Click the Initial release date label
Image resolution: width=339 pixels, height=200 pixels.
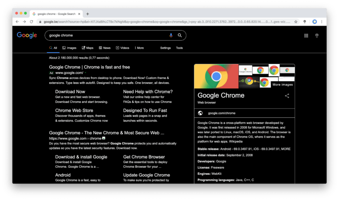click(211, 155)
